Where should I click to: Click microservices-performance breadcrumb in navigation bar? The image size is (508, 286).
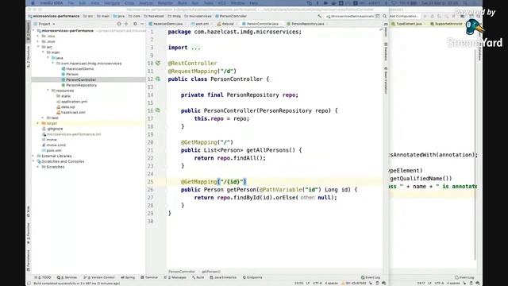click(54, 16)
